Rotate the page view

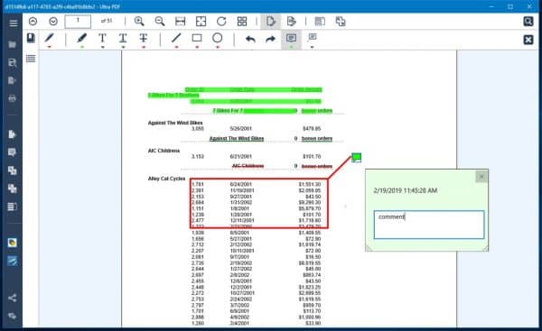(x=221, y=22)
